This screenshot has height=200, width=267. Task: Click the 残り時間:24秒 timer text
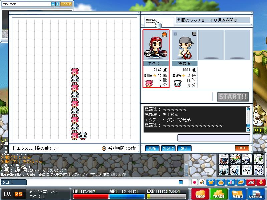122,148
